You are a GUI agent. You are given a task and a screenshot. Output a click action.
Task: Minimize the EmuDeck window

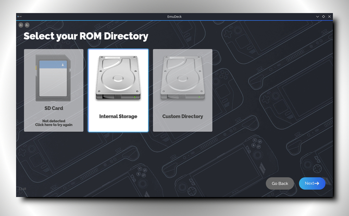317,17
